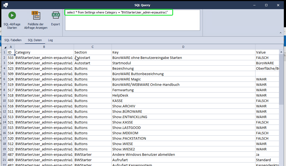The height and width of the screenshot is (166, 286).
Task: Select the 'BüroWARE Magic' cell
Action: click(183, 79)
